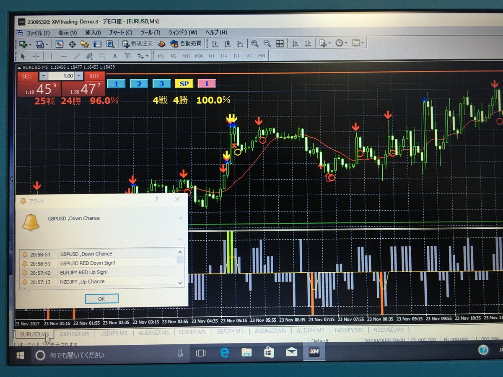Click the red SELL button
Image resolution: width=503 pixels, height=377 pixels.
pos(27,76)
